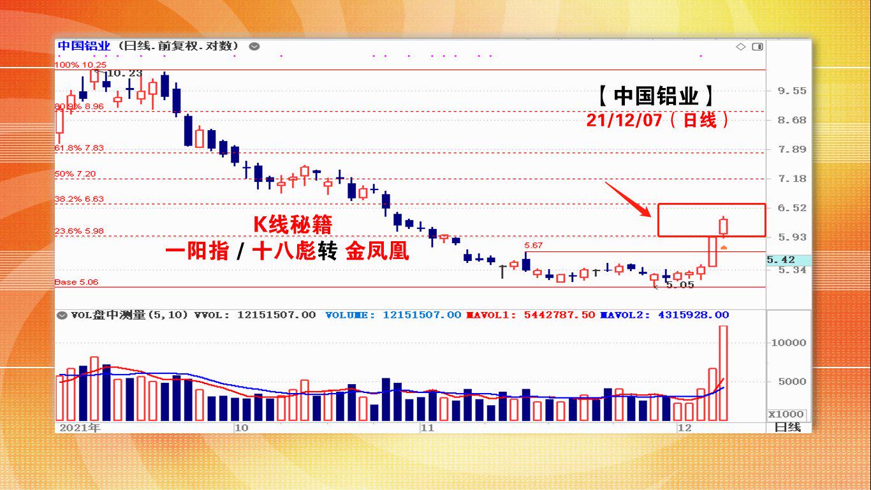
Task: Click the month 11 time axis marker
Action: (x=427, y=428)
